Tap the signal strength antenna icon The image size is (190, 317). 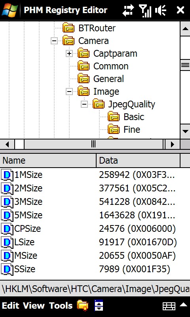(145, 10)
